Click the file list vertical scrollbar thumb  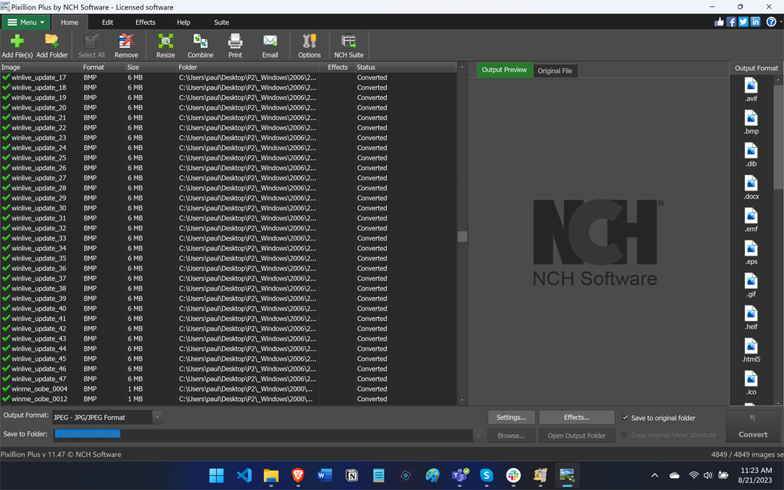[x=462, y=236]
